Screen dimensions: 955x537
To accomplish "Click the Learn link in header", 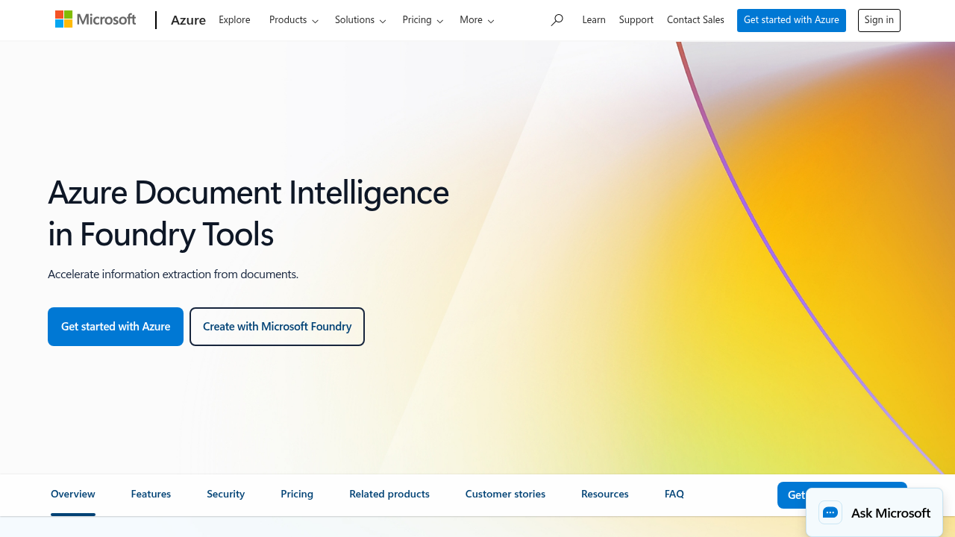I will (593, 20).
